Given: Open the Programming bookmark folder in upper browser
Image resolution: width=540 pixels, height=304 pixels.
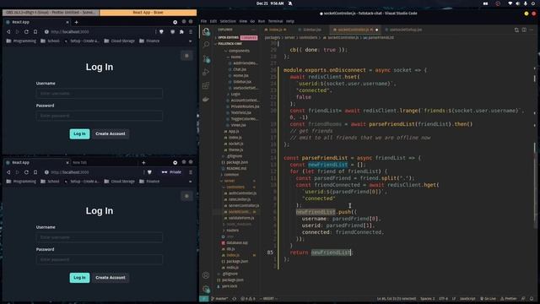Looking at the screenshot, I should pyautogui.click(x=21, y=41).
